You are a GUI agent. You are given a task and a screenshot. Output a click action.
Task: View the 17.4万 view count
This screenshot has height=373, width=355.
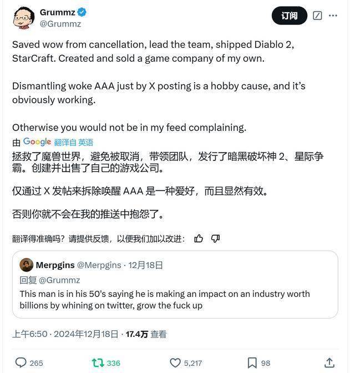[138, 334]
